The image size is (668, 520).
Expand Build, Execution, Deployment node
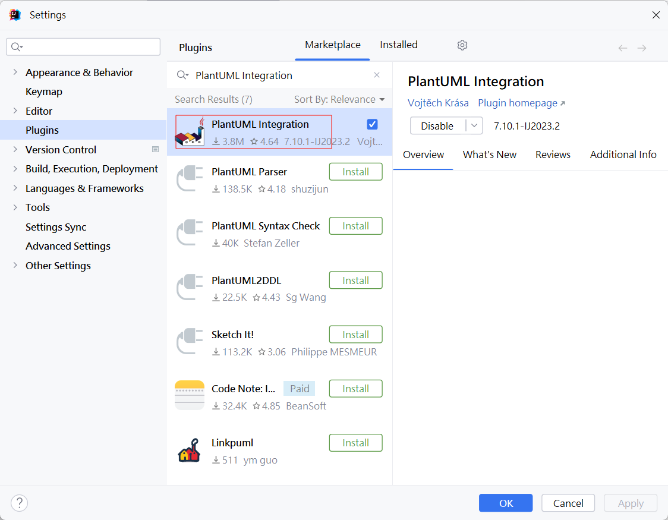(x=15, y=169)
